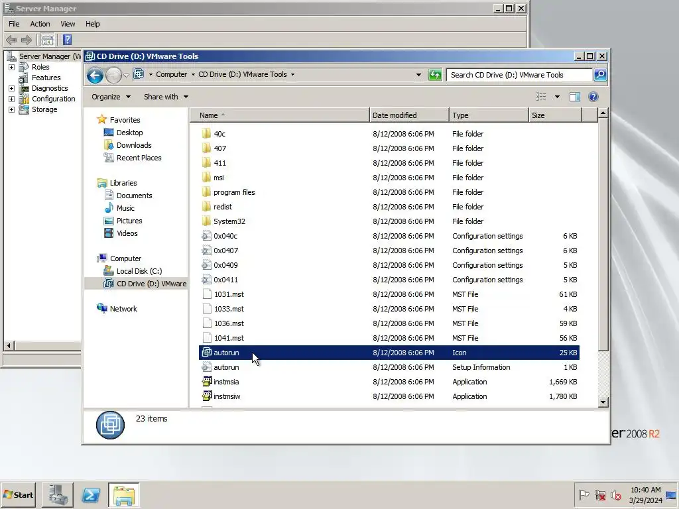
Task: Click Server Manager toolbar help icon
Action: pyautogui.click(x=67, y=40)
